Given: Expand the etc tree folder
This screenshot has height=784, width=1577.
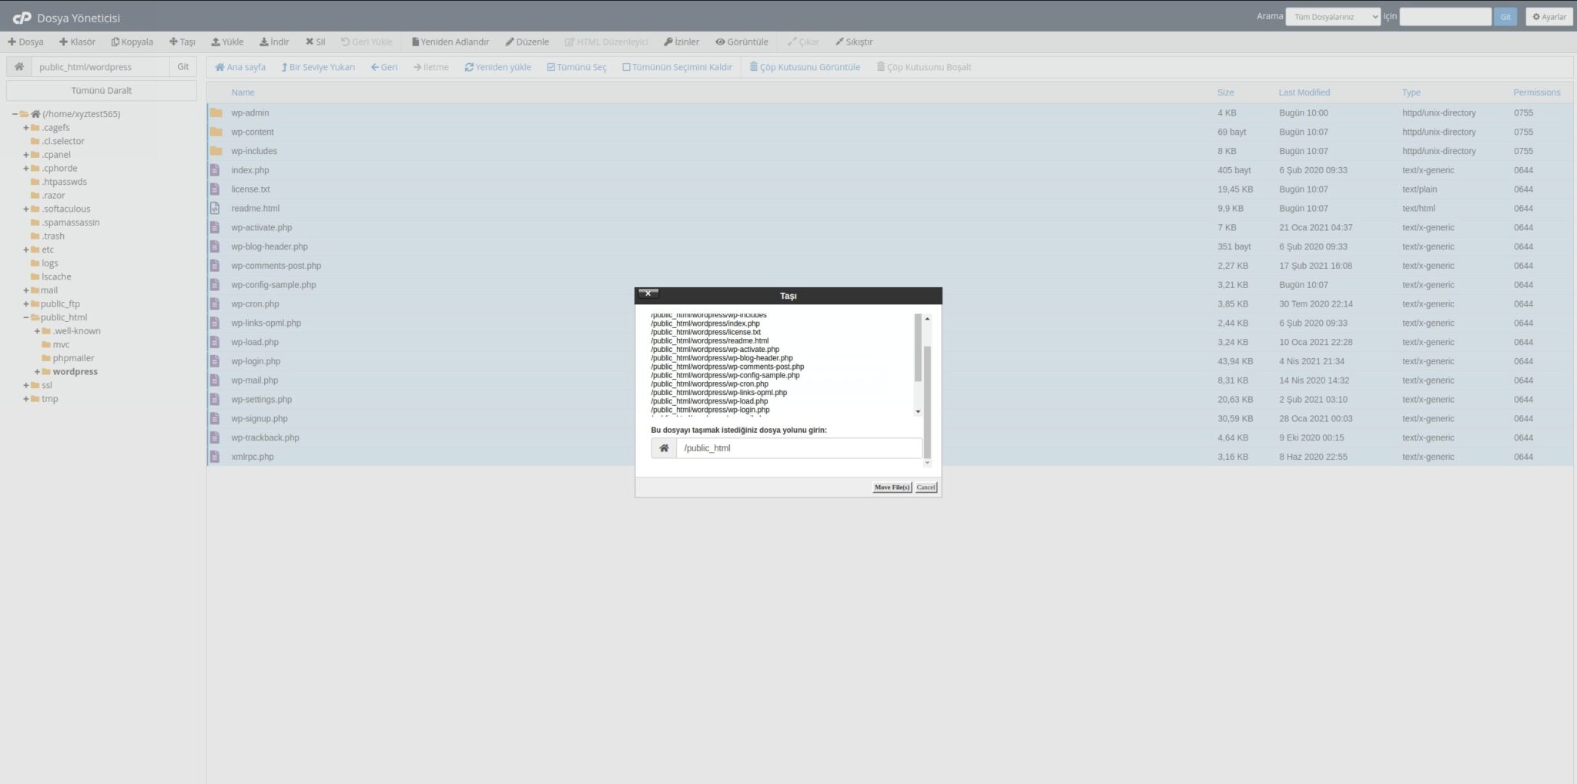Looking at the screenshot, I should 25,250.
